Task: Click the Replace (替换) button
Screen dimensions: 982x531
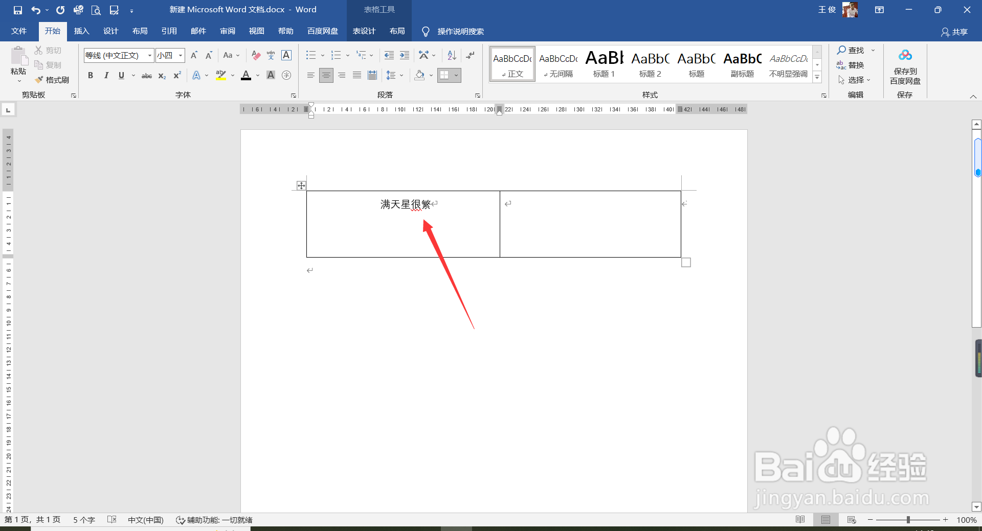Action: (x=851, y=65)
